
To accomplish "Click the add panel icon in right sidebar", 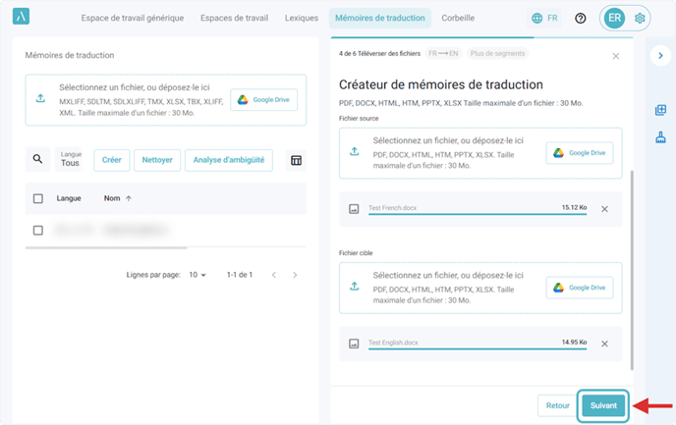I will [x=660, y=110].
